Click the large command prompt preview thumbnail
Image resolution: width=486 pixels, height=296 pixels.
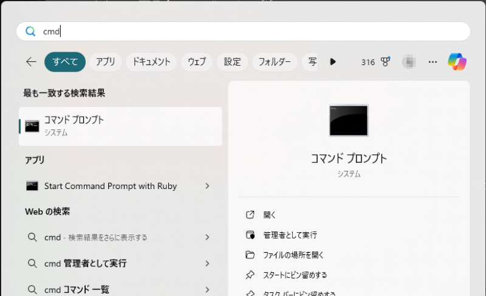[349, 120]
